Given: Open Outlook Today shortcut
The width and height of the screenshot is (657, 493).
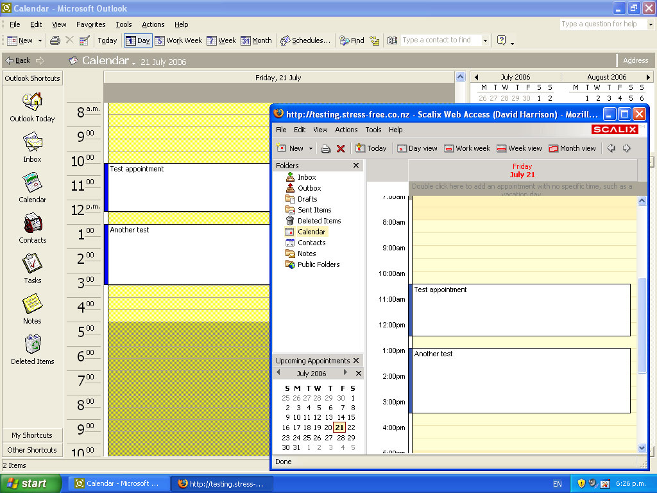Looking at the screenshot, I should (x=32, y=107).
